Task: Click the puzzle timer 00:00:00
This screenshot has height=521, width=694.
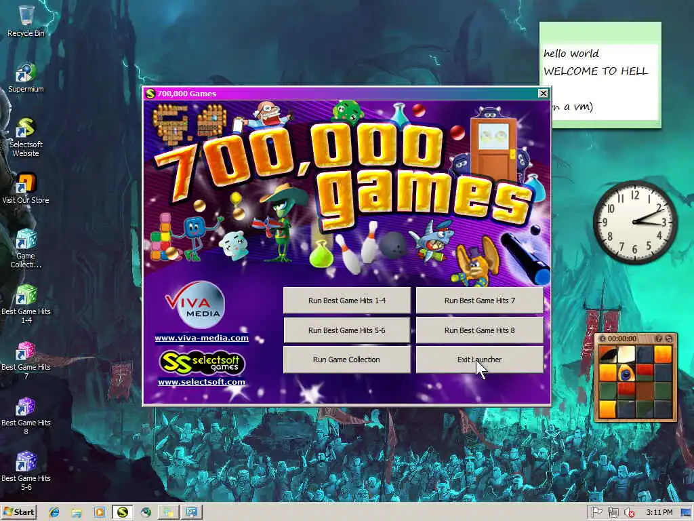Action: (x=622, y=339)
